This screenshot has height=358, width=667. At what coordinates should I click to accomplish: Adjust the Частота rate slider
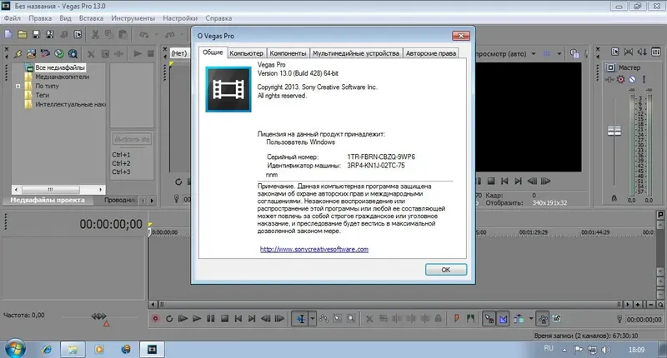98,316
